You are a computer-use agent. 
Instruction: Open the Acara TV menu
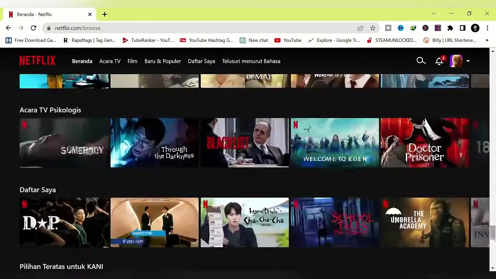[x=110, y=61]
